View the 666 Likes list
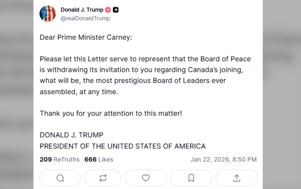301x189 pixels. (99, 160)
